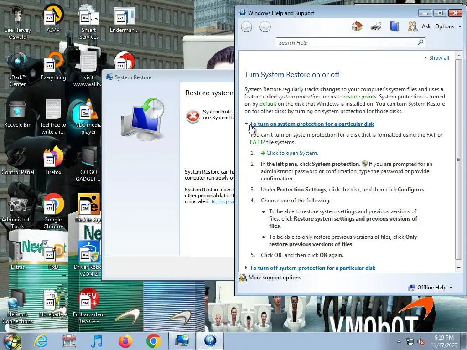Open the Options dropdown menu
467x350 pixels.
coord(448,26)
